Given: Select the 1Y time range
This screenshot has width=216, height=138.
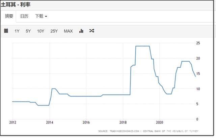Looking at the screenshot, I should (17, 31).
